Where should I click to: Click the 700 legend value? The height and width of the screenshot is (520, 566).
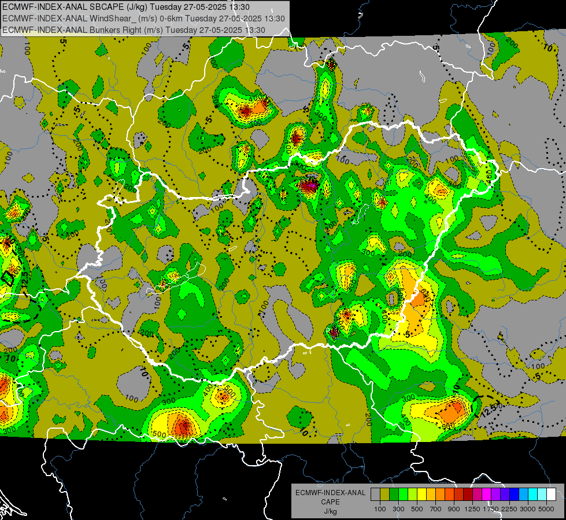tap(435, 509)
